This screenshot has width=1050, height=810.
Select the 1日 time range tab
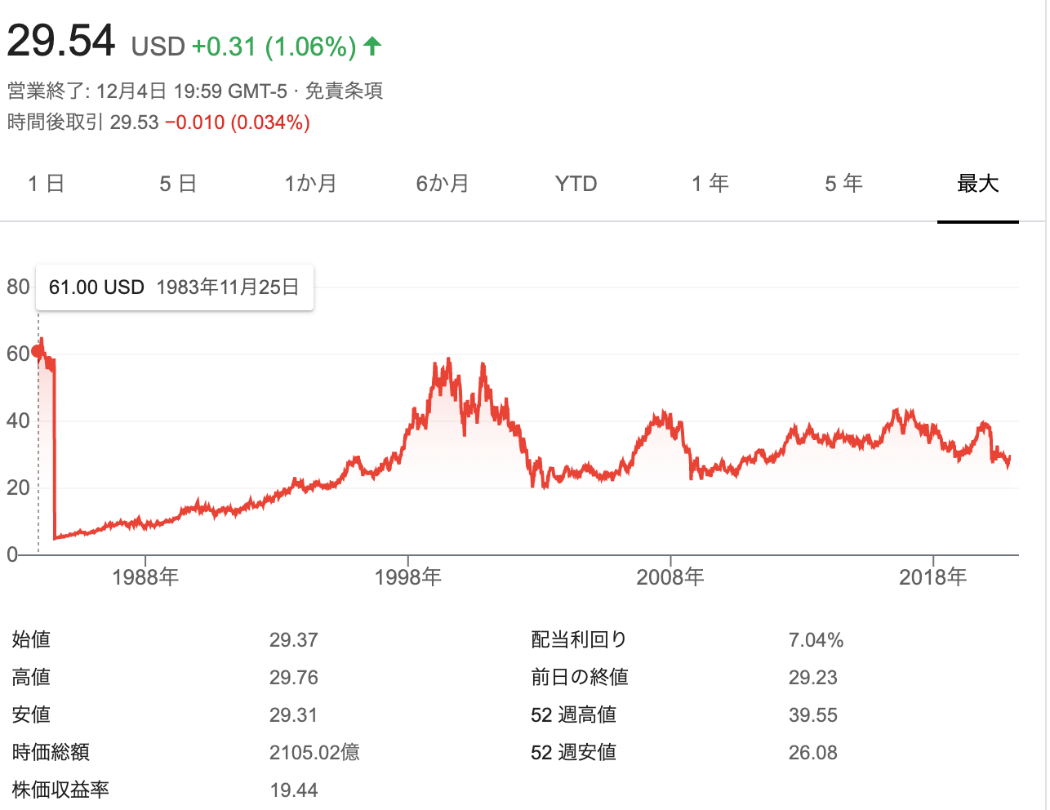[46, 184]
